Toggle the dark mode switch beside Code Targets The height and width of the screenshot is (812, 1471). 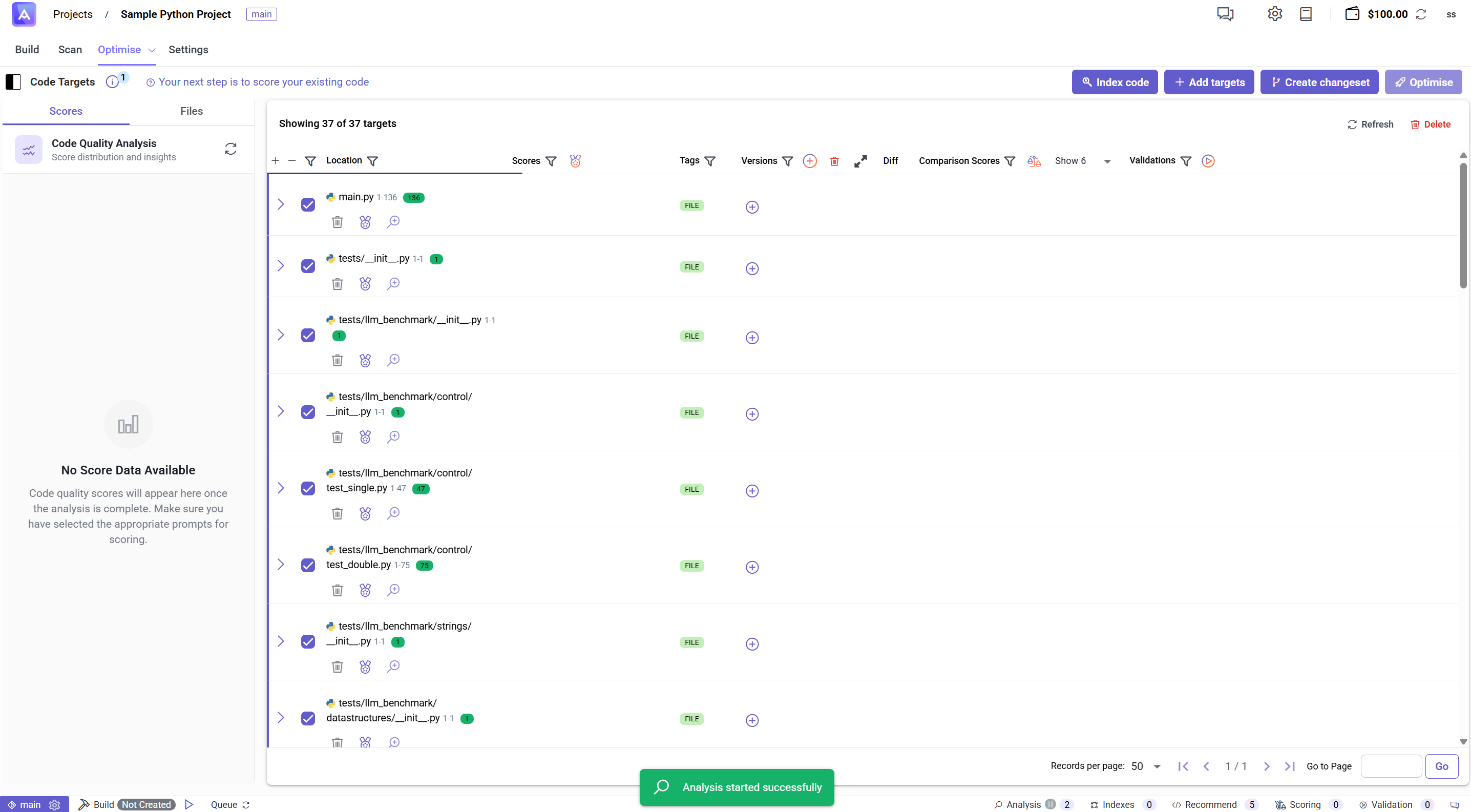(x=13, y=81)
